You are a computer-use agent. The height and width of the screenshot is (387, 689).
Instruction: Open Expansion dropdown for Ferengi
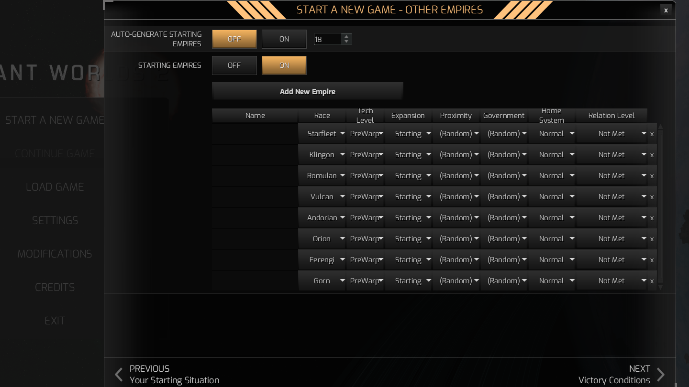(408, 260)
